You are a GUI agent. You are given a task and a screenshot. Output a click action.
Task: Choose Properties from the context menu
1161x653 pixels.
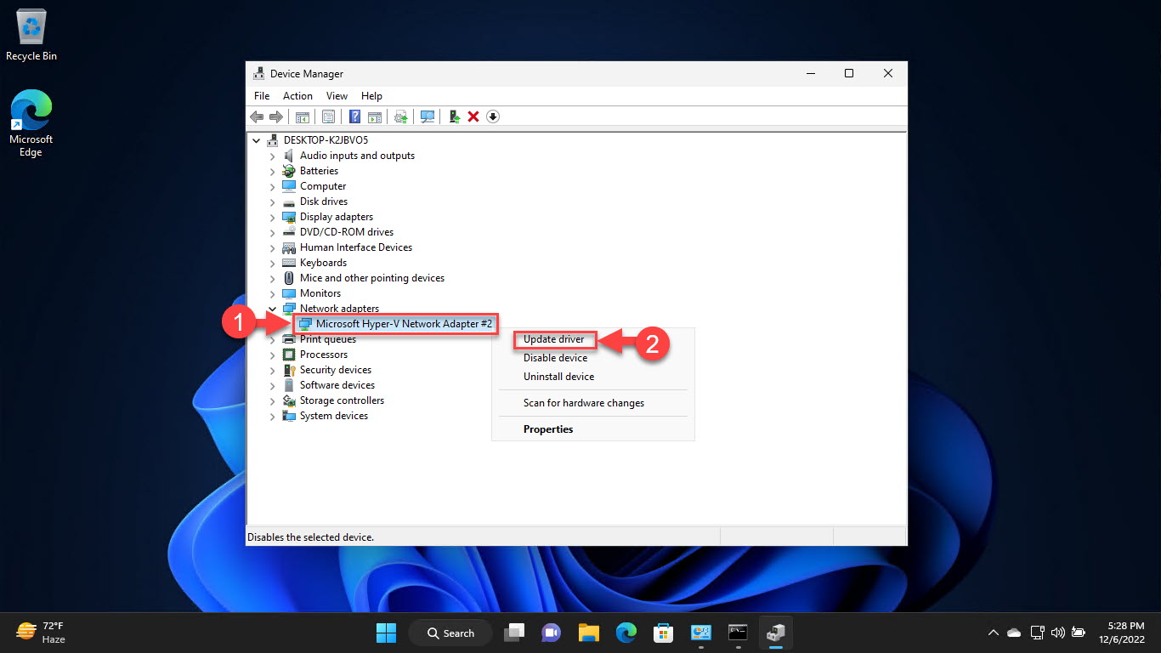548,429
